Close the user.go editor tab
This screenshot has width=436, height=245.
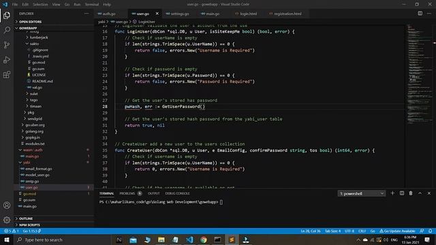point(157,14)
